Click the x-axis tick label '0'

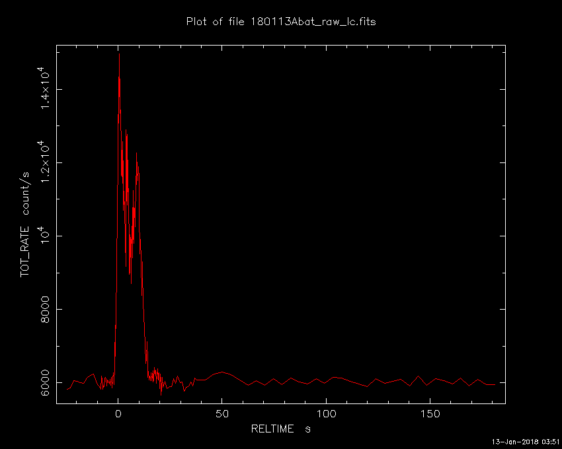click(x=118, y=414)
